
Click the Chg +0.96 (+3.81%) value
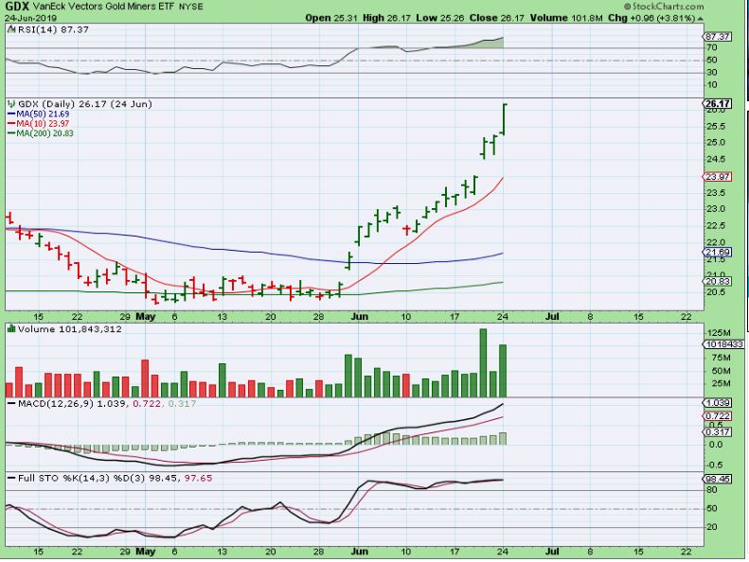[x=651, y=18]
